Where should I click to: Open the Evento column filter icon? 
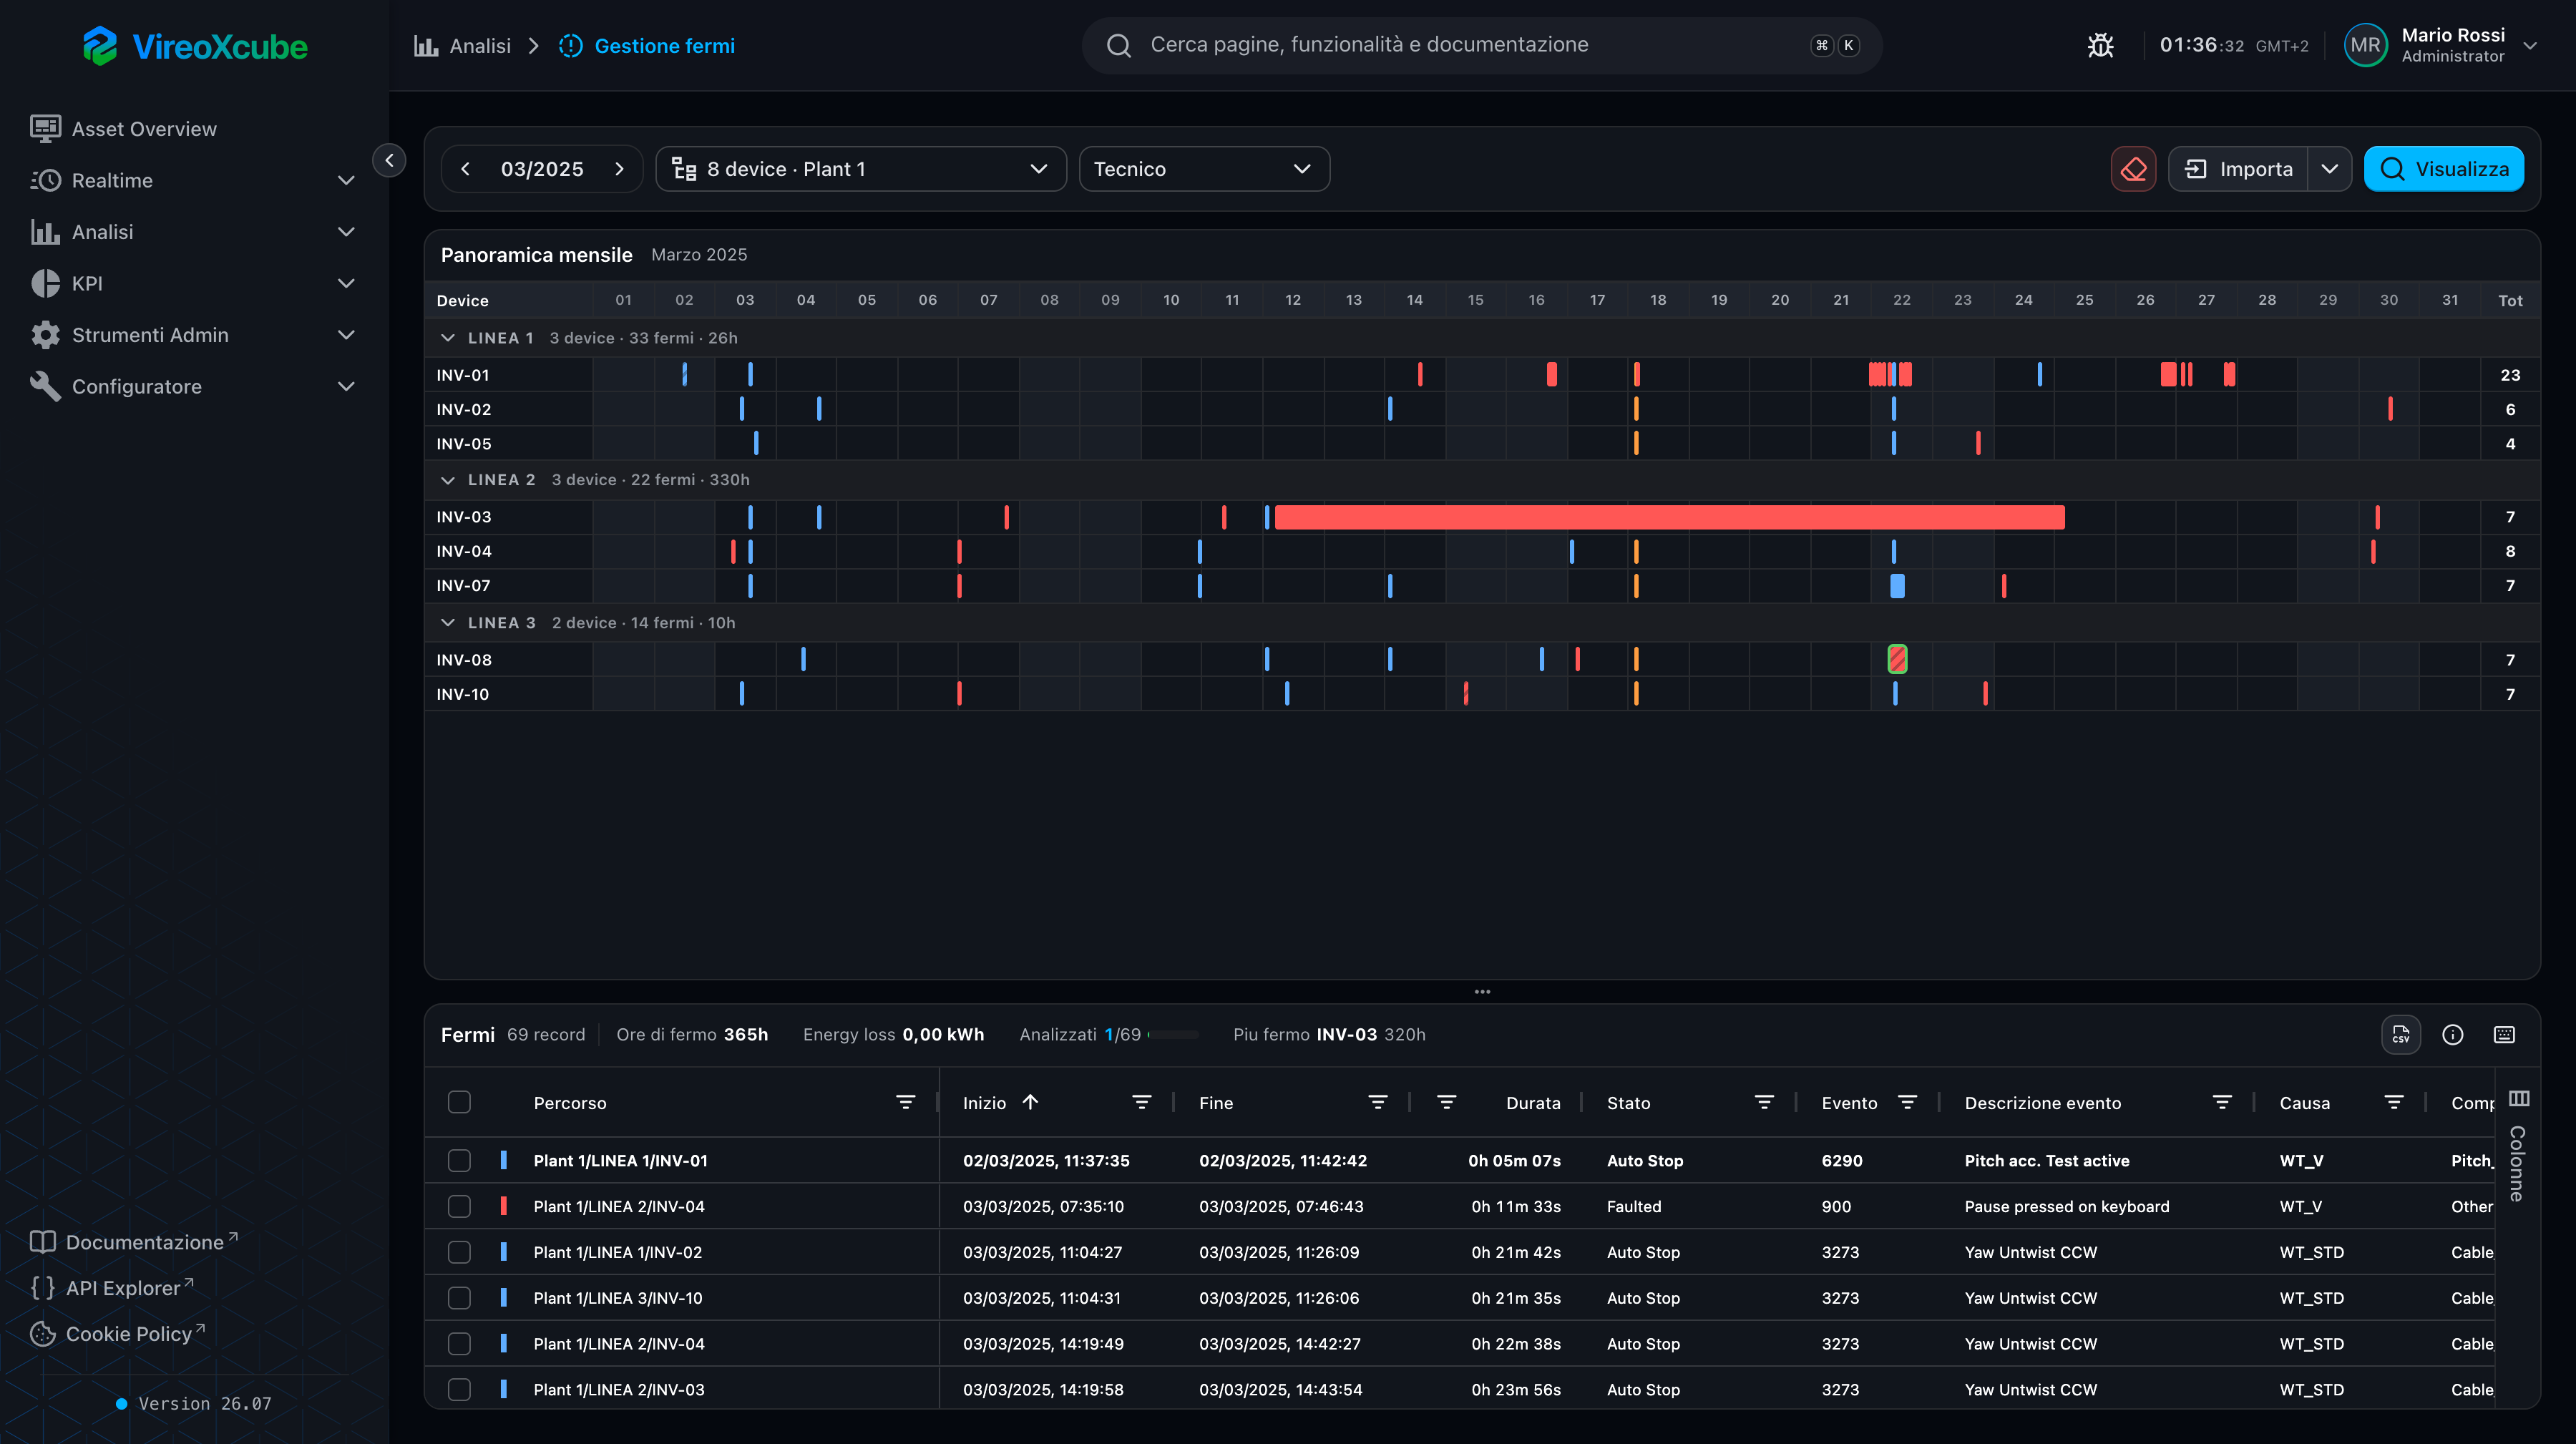[1907, 1102]
